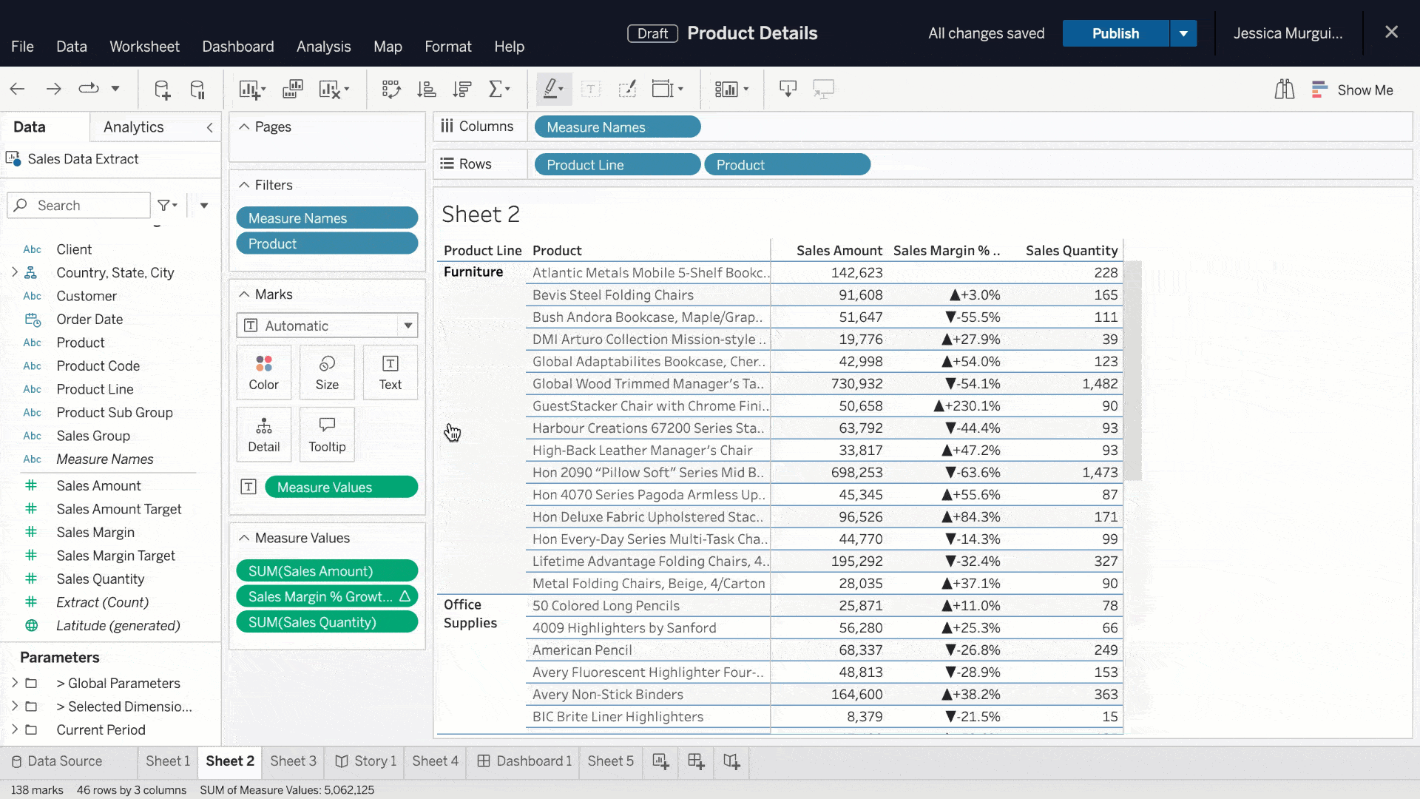
Task: Toggle the Analytics tab panel
Action: tap(134, 127)
